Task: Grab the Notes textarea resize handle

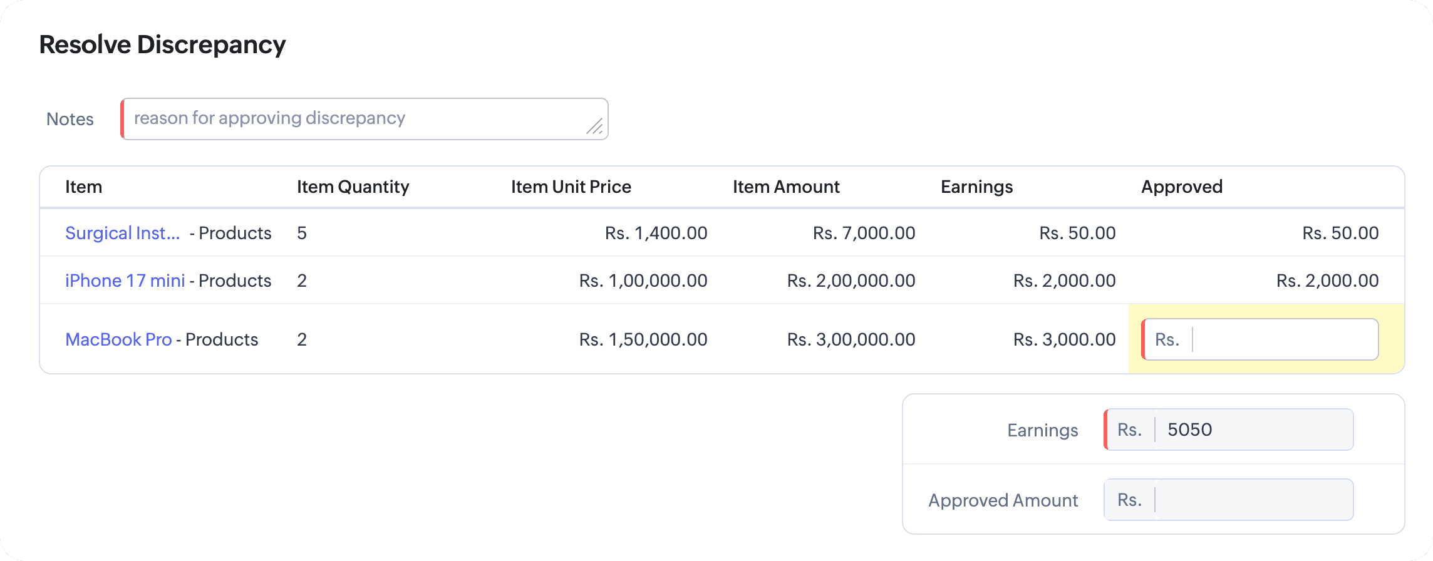Action: tap(595, 126)
